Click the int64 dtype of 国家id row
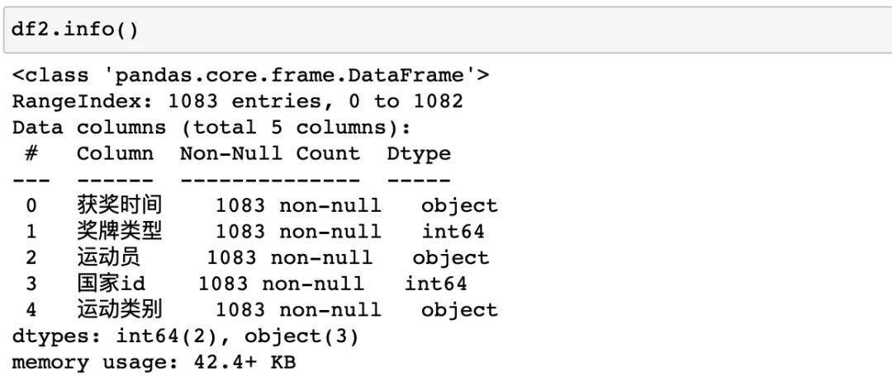892x376 pixels. 435,284
